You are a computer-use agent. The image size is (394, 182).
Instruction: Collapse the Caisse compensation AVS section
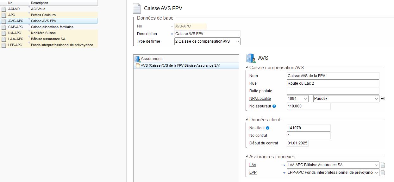point(247,68)
